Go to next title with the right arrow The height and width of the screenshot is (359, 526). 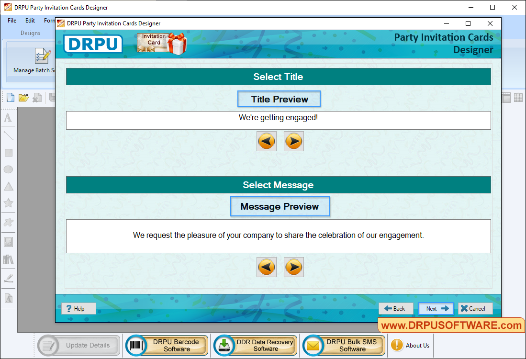(x=293, y=141)
